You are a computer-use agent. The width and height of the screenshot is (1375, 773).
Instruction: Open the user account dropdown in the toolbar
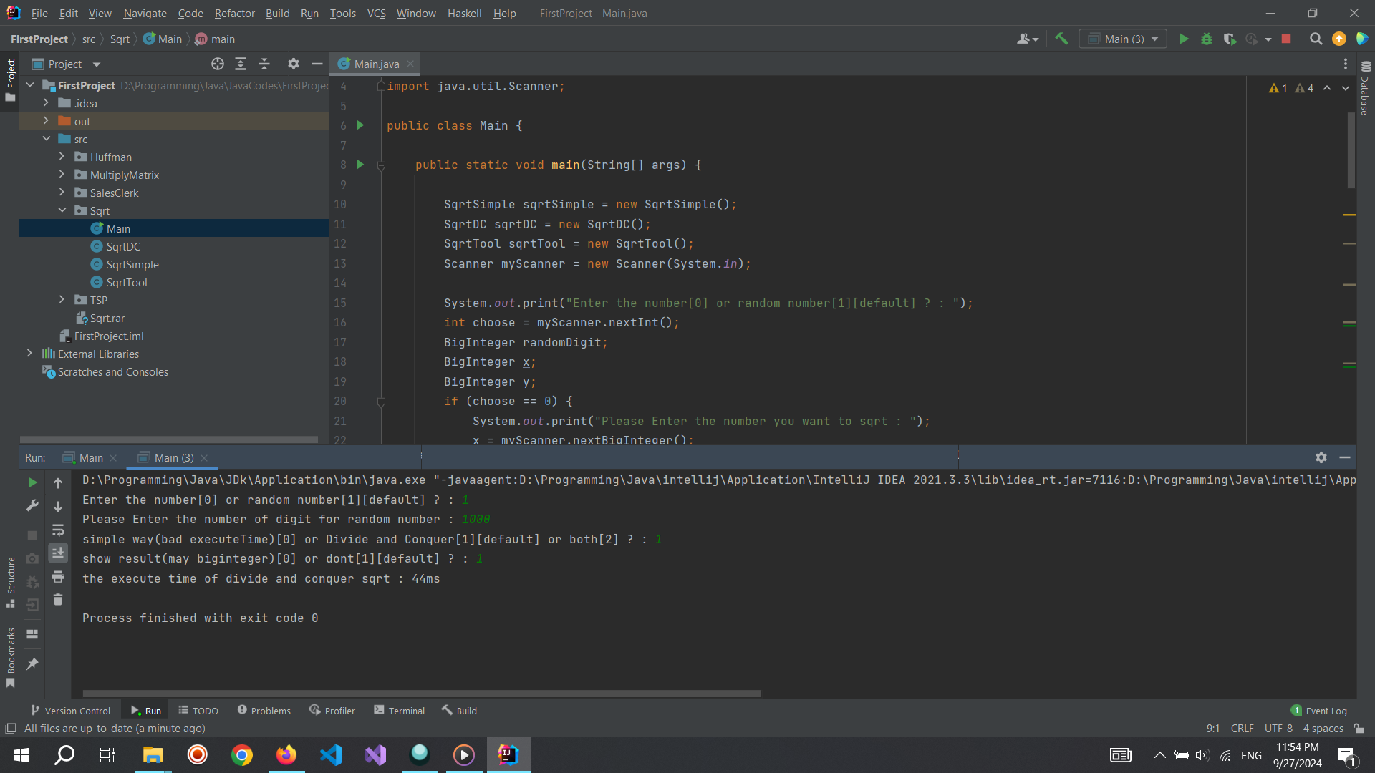tap(1027, 39)
